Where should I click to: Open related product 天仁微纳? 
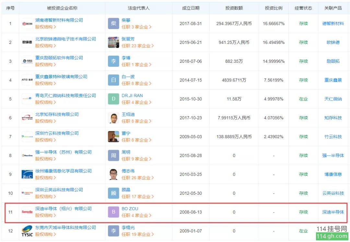coord(333,99)
